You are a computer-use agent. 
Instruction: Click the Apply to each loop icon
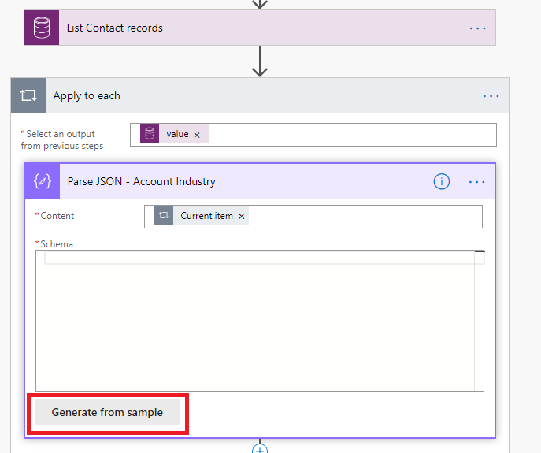(x=28, y=95)
